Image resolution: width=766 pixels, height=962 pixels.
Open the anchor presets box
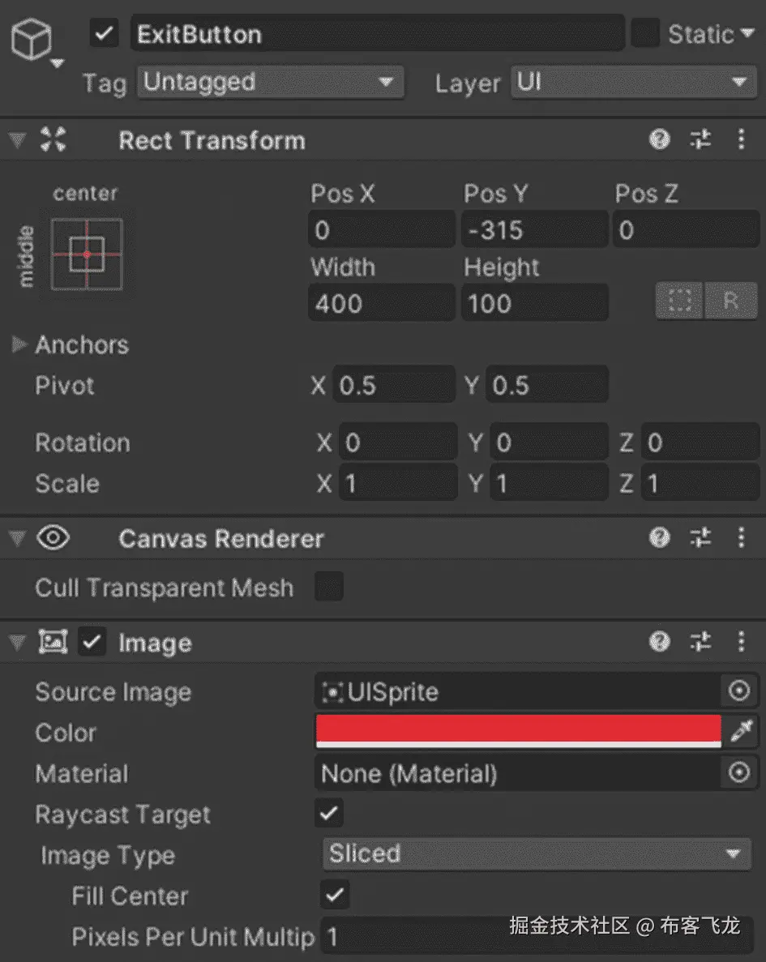[x=87, y=254]
